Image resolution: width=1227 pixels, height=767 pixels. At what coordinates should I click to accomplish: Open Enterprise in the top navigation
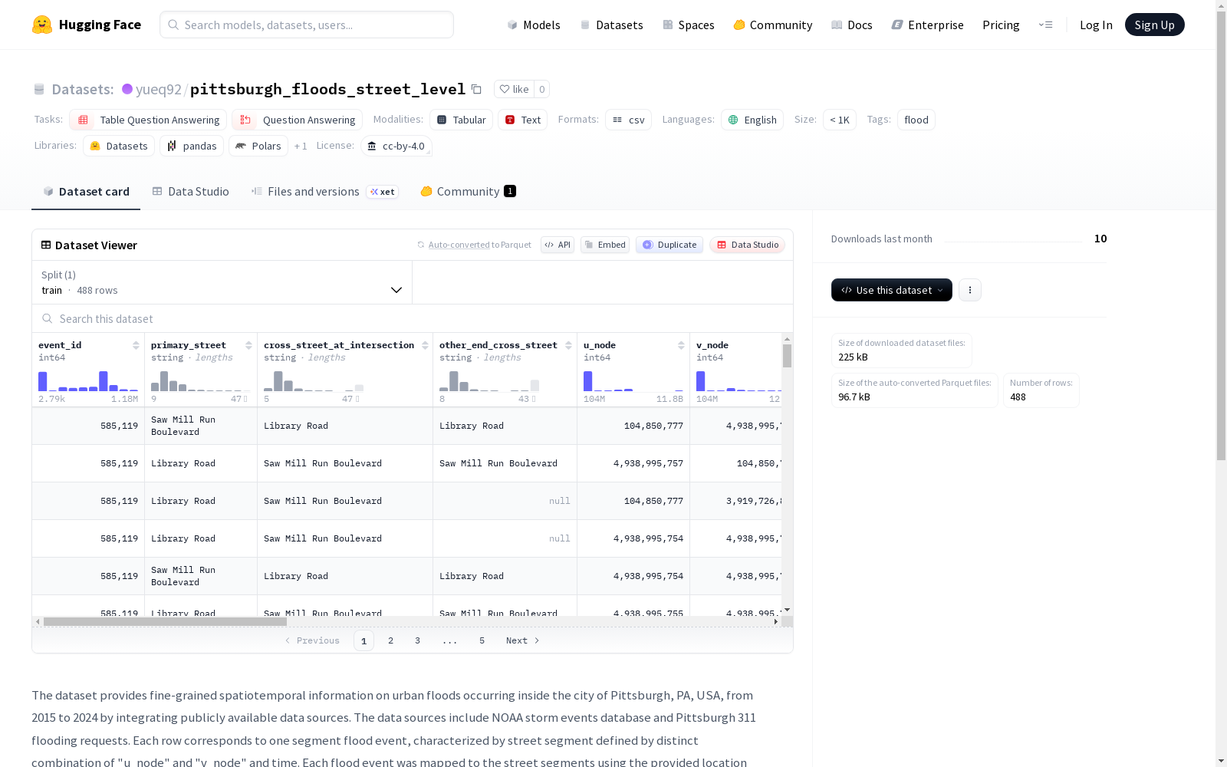927,25
